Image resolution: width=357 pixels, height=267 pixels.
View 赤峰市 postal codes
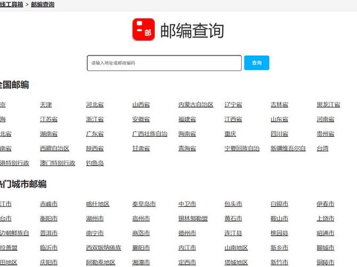pyautogui.click(x=49, y=204)
